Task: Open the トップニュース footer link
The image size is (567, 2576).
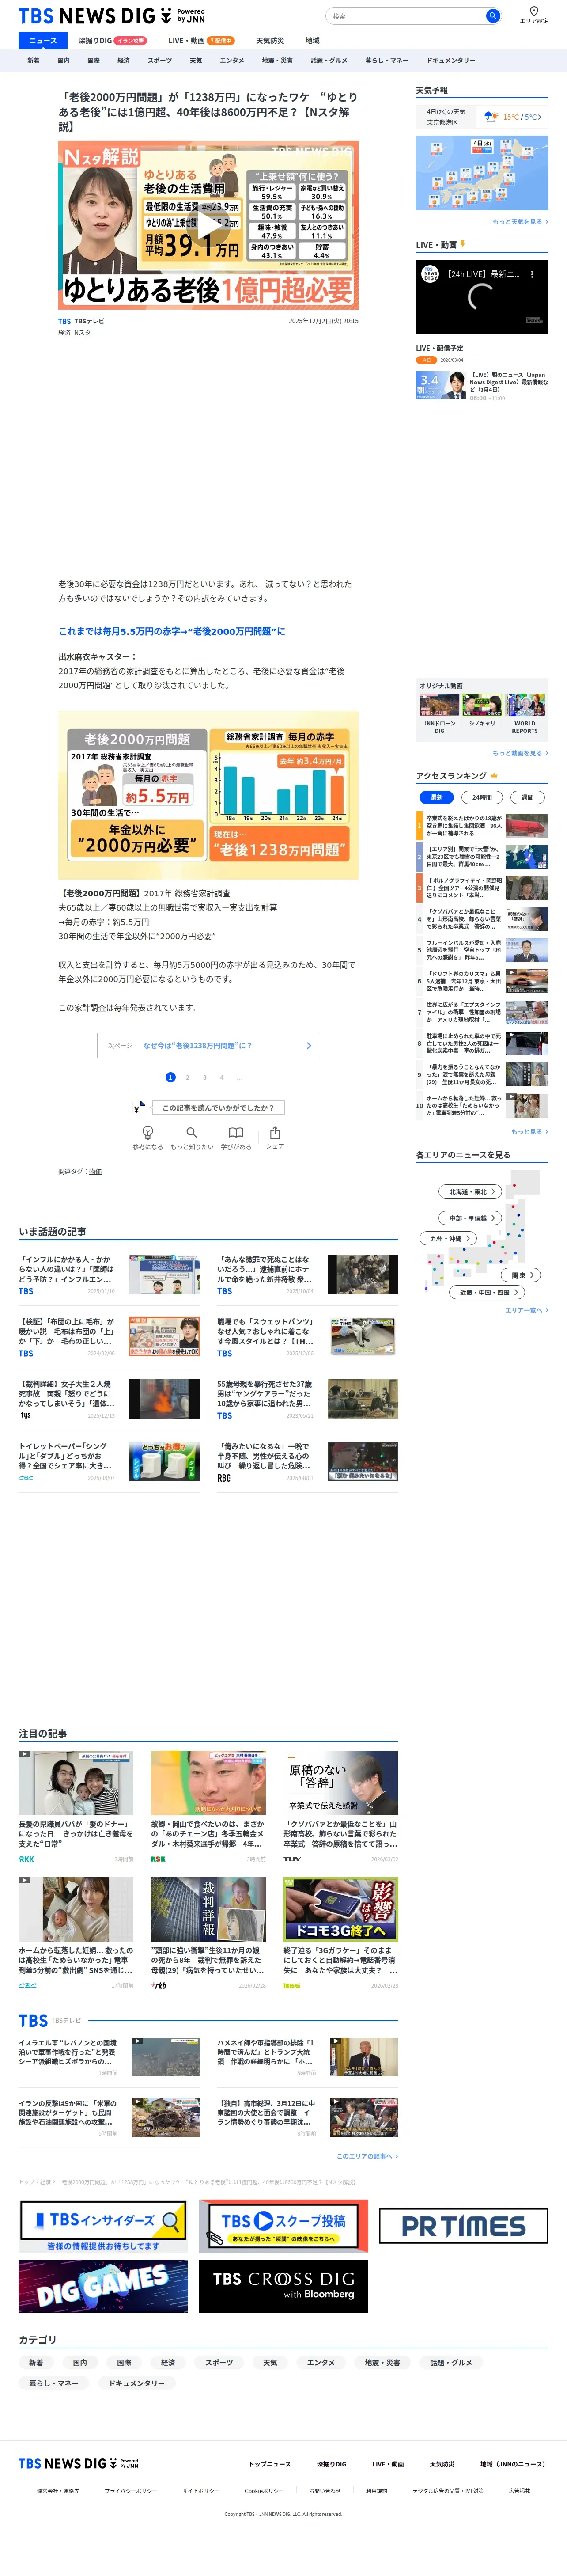Action: point(270,2464)
